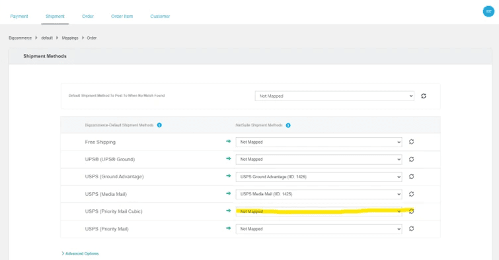This screenshot has height=260, width=499.
Task: Show info for NetSuite shipment methods column
Action: 288,125
